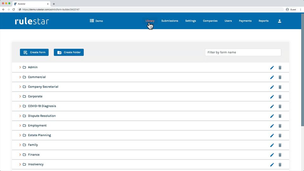
Task: View the Reports page
Action: pos(263,21)
